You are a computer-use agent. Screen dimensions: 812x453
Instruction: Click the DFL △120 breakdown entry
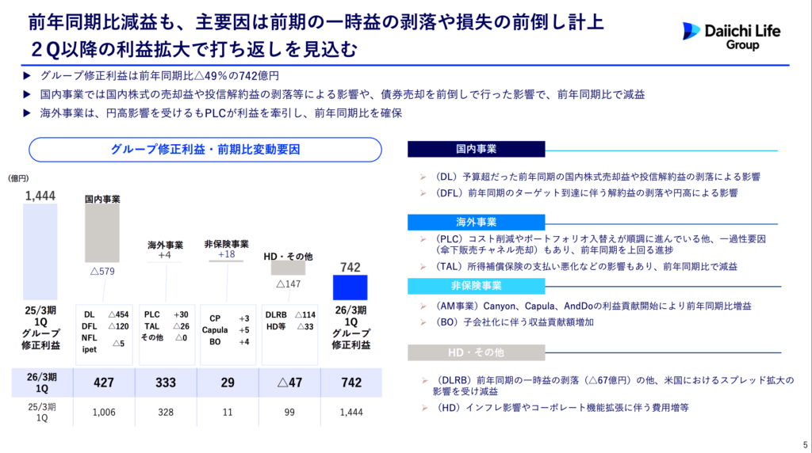(x=105, y=326)
